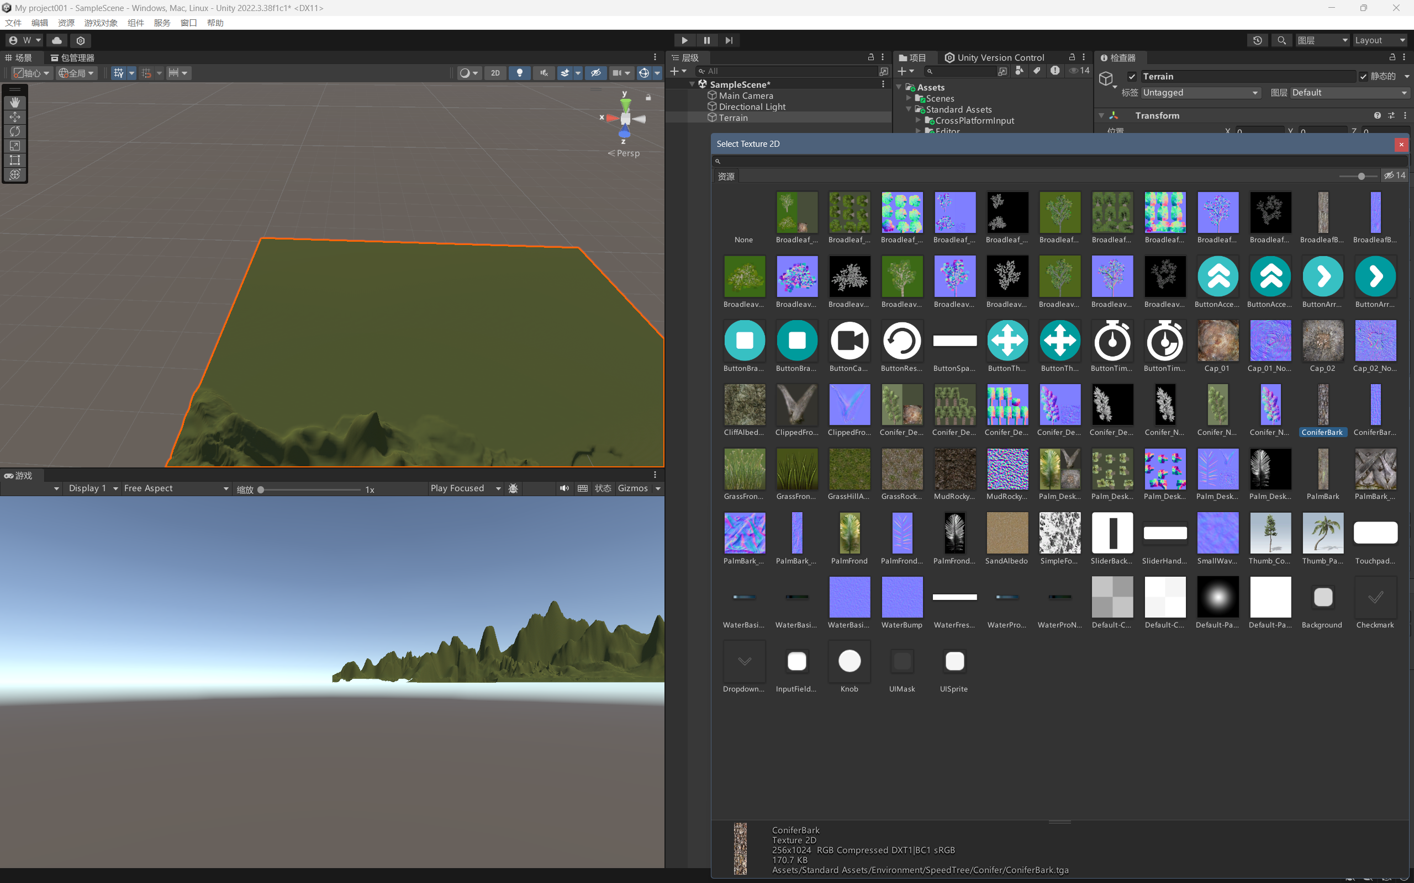The height and width of the screenshot is (883, 1414).
Task: Select the Cap_01 texture
Action: (x=1217, y=345)
